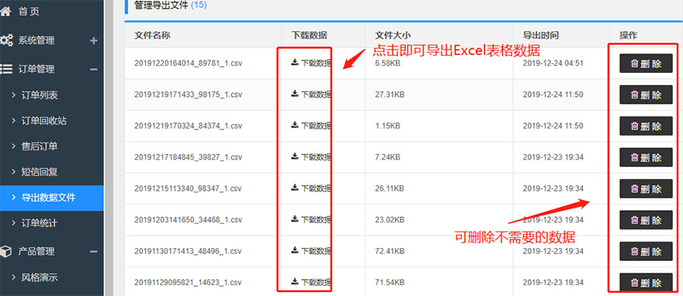The height and width of the screenshot is (296, 683).
Task: Click the chevron arrow before 售后订单
Action: tap(13, 146)
